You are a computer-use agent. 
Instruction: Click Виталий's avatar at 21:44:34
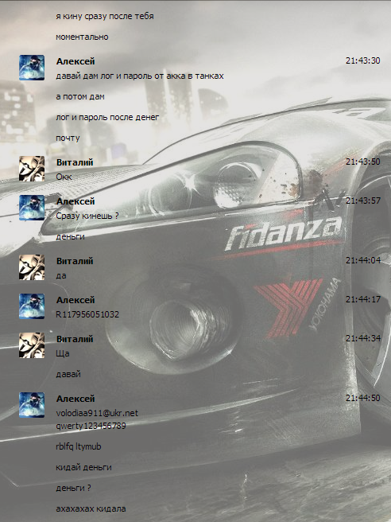[x=32, y=345]
